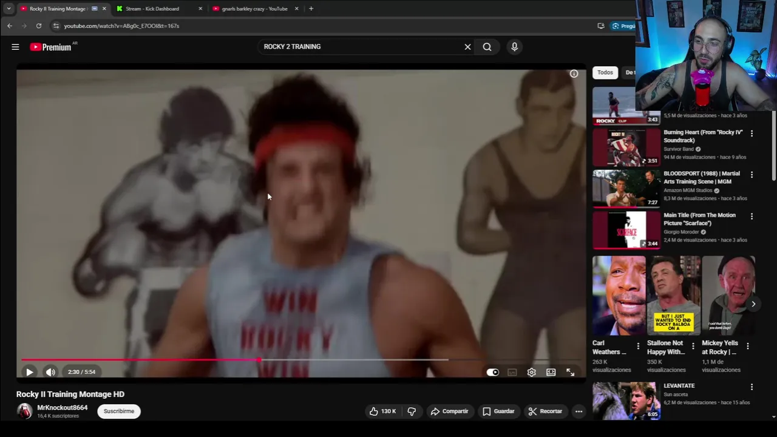777x437 pixels.
Task: Open MrKnockout8664 channel name link
Action: click(62, 408)
